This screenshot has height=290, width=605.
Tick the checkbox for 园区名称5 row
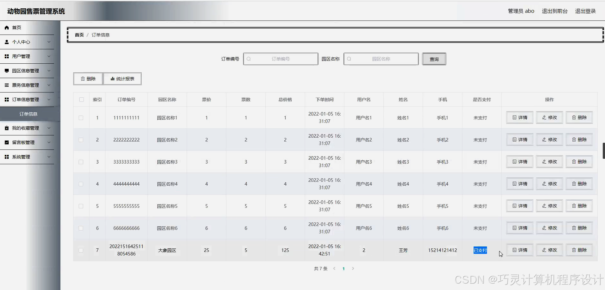click(81, 206)
